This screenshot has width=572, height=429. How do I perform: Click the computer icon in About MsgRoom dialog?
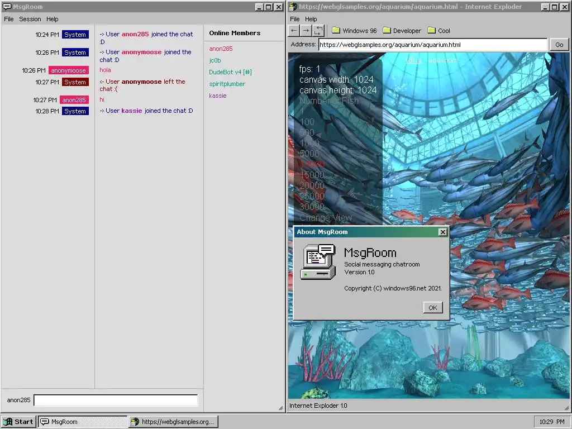click(x=318, y=262)
